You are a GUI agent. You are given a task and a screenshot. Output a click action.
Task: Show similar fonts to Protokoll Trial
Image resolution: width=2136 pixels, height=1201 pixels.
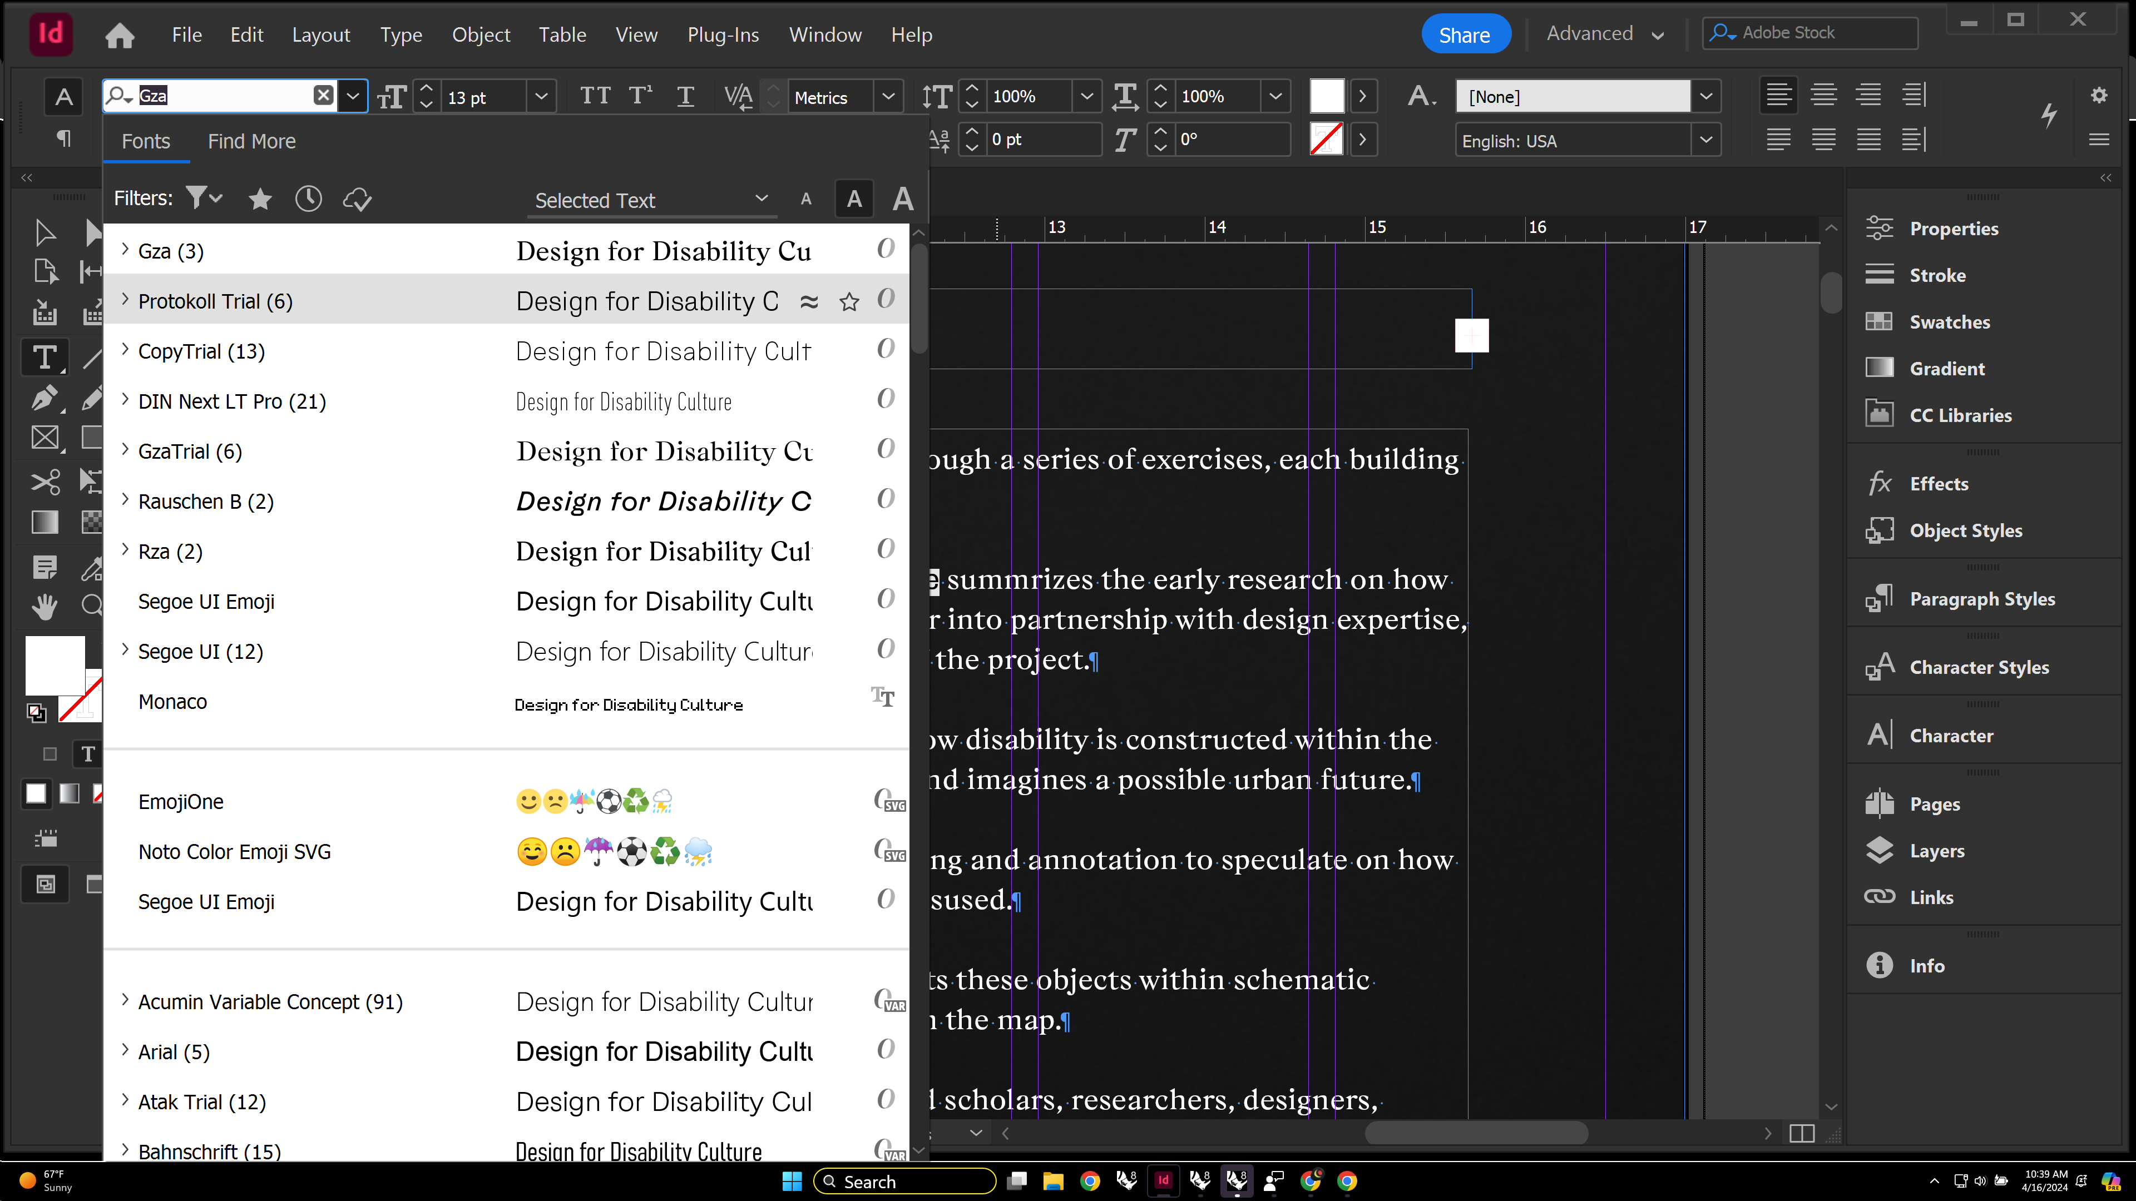click(x=809, y=301)
